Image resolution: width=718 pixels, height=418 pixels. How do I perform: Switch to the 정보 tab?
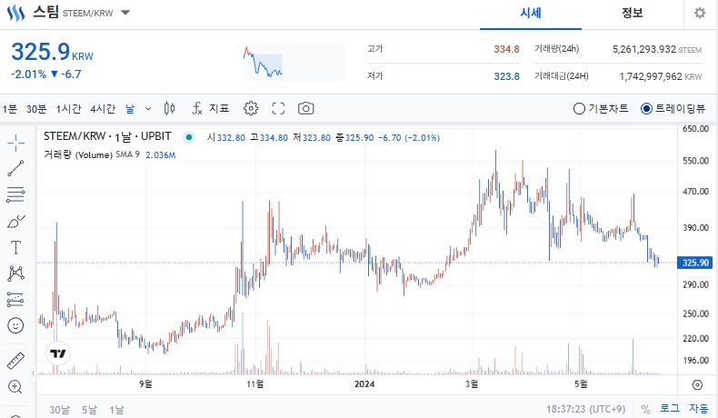tap(633, 13)
